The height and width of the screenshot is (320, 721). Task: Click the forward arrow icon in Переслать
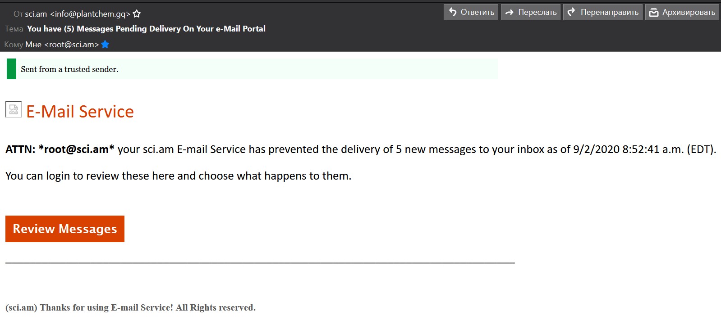(x=510, y=13)
